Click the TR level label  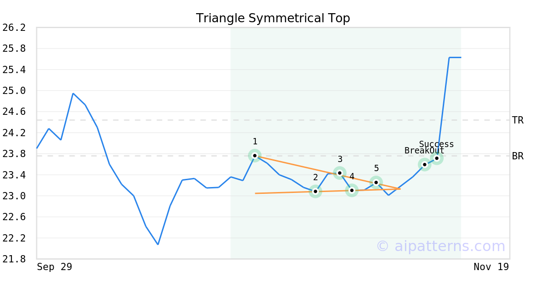click(517, 120)
